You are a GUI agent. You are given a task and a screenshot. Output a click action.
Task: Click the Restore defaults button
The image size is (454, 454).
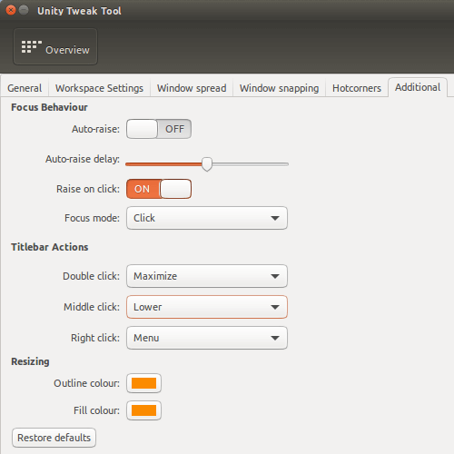(x=54, y=438)
